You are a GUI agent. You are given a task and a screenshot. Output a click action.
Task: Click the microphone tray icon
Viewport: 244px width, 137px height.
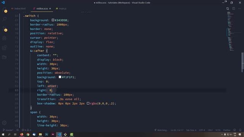click(225, 134)
